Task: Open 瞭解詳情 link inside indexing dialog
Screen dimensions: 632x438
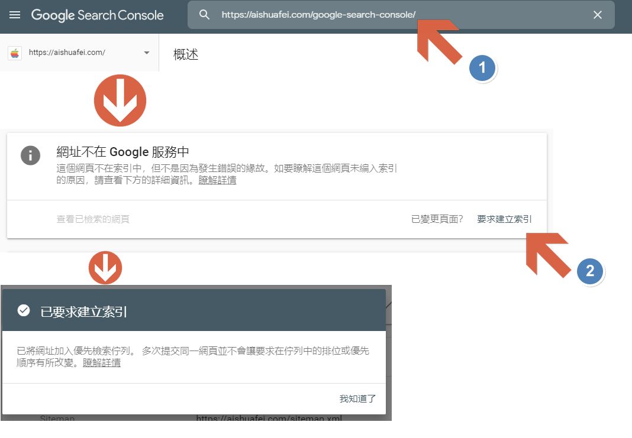Action: coord(101,363)
